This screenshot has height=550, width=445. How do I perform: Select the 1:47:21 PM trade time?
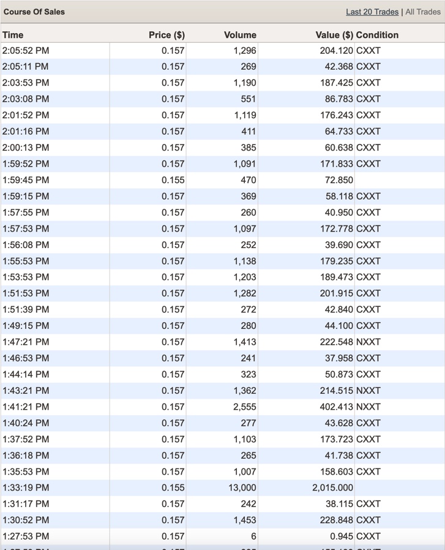(x=26, y=342)
